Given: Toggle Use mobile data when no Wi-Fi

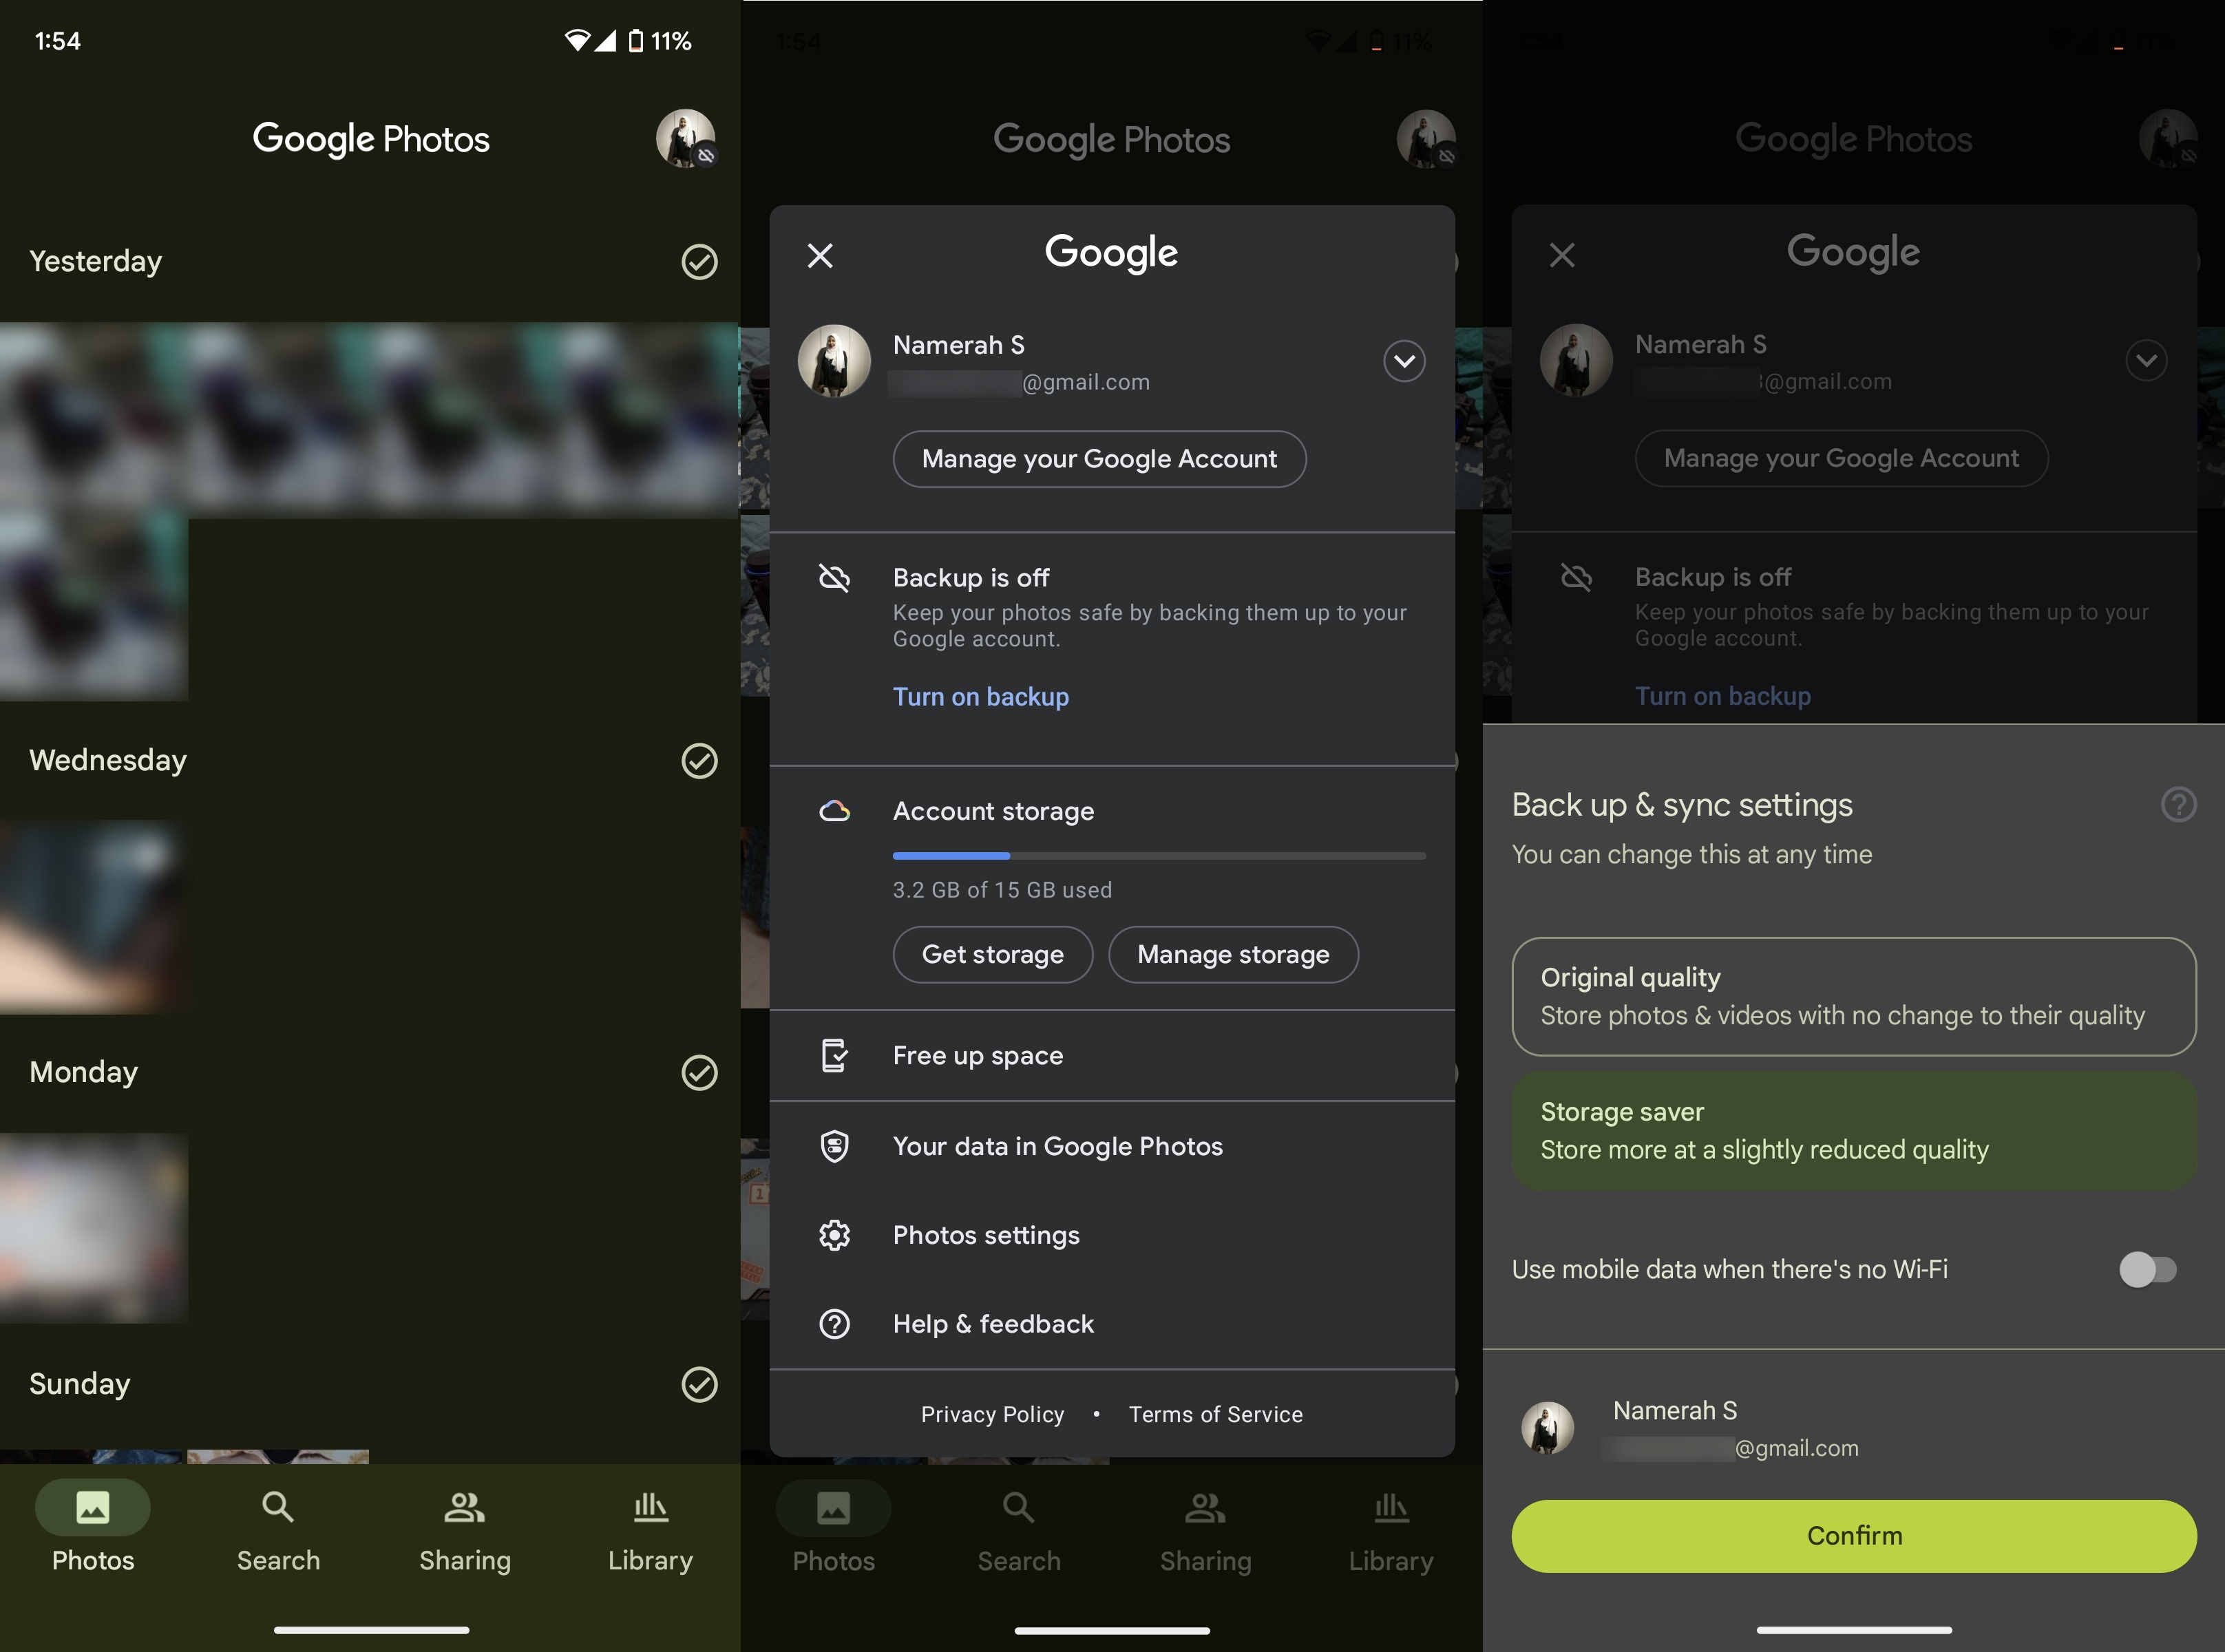Looking at the screenshot, I should [x=2147, y=1267].
